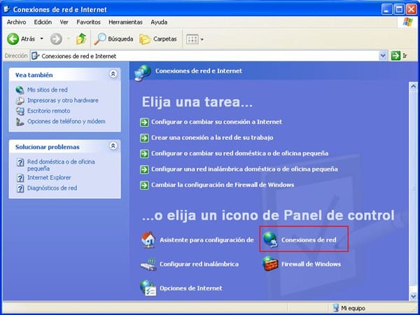This screenshot has width=420, height=315.
Task: Click help icon beside Red doméstica
Action: tap(20, 162)
